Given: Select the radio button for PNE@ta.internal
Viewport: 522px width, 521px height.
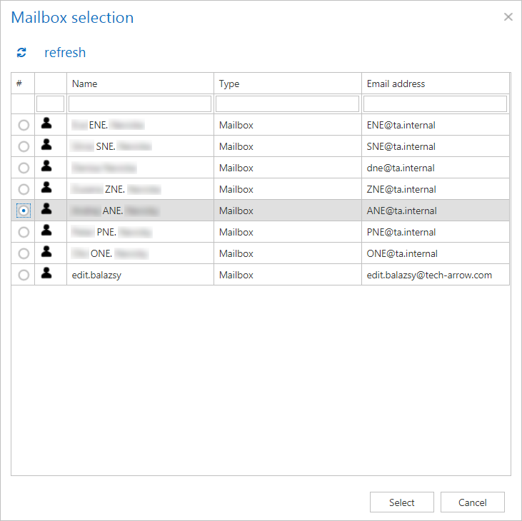Looking at the screenshot, I should coord(24,232).
